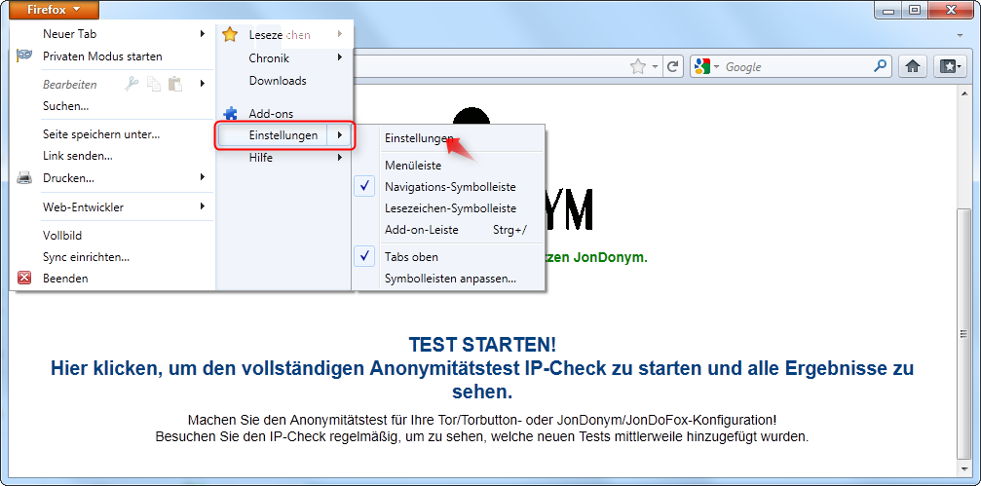981x486 pixels.
Task: Open the Lesezeichen menu entry
Action: (x=279, y=35)
